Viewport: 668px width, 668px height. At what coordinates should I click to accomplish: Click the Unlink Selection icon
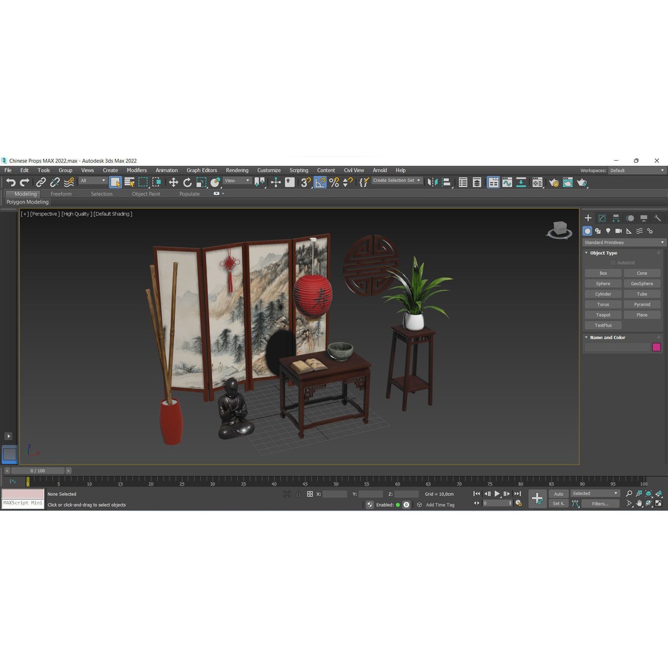55,182
